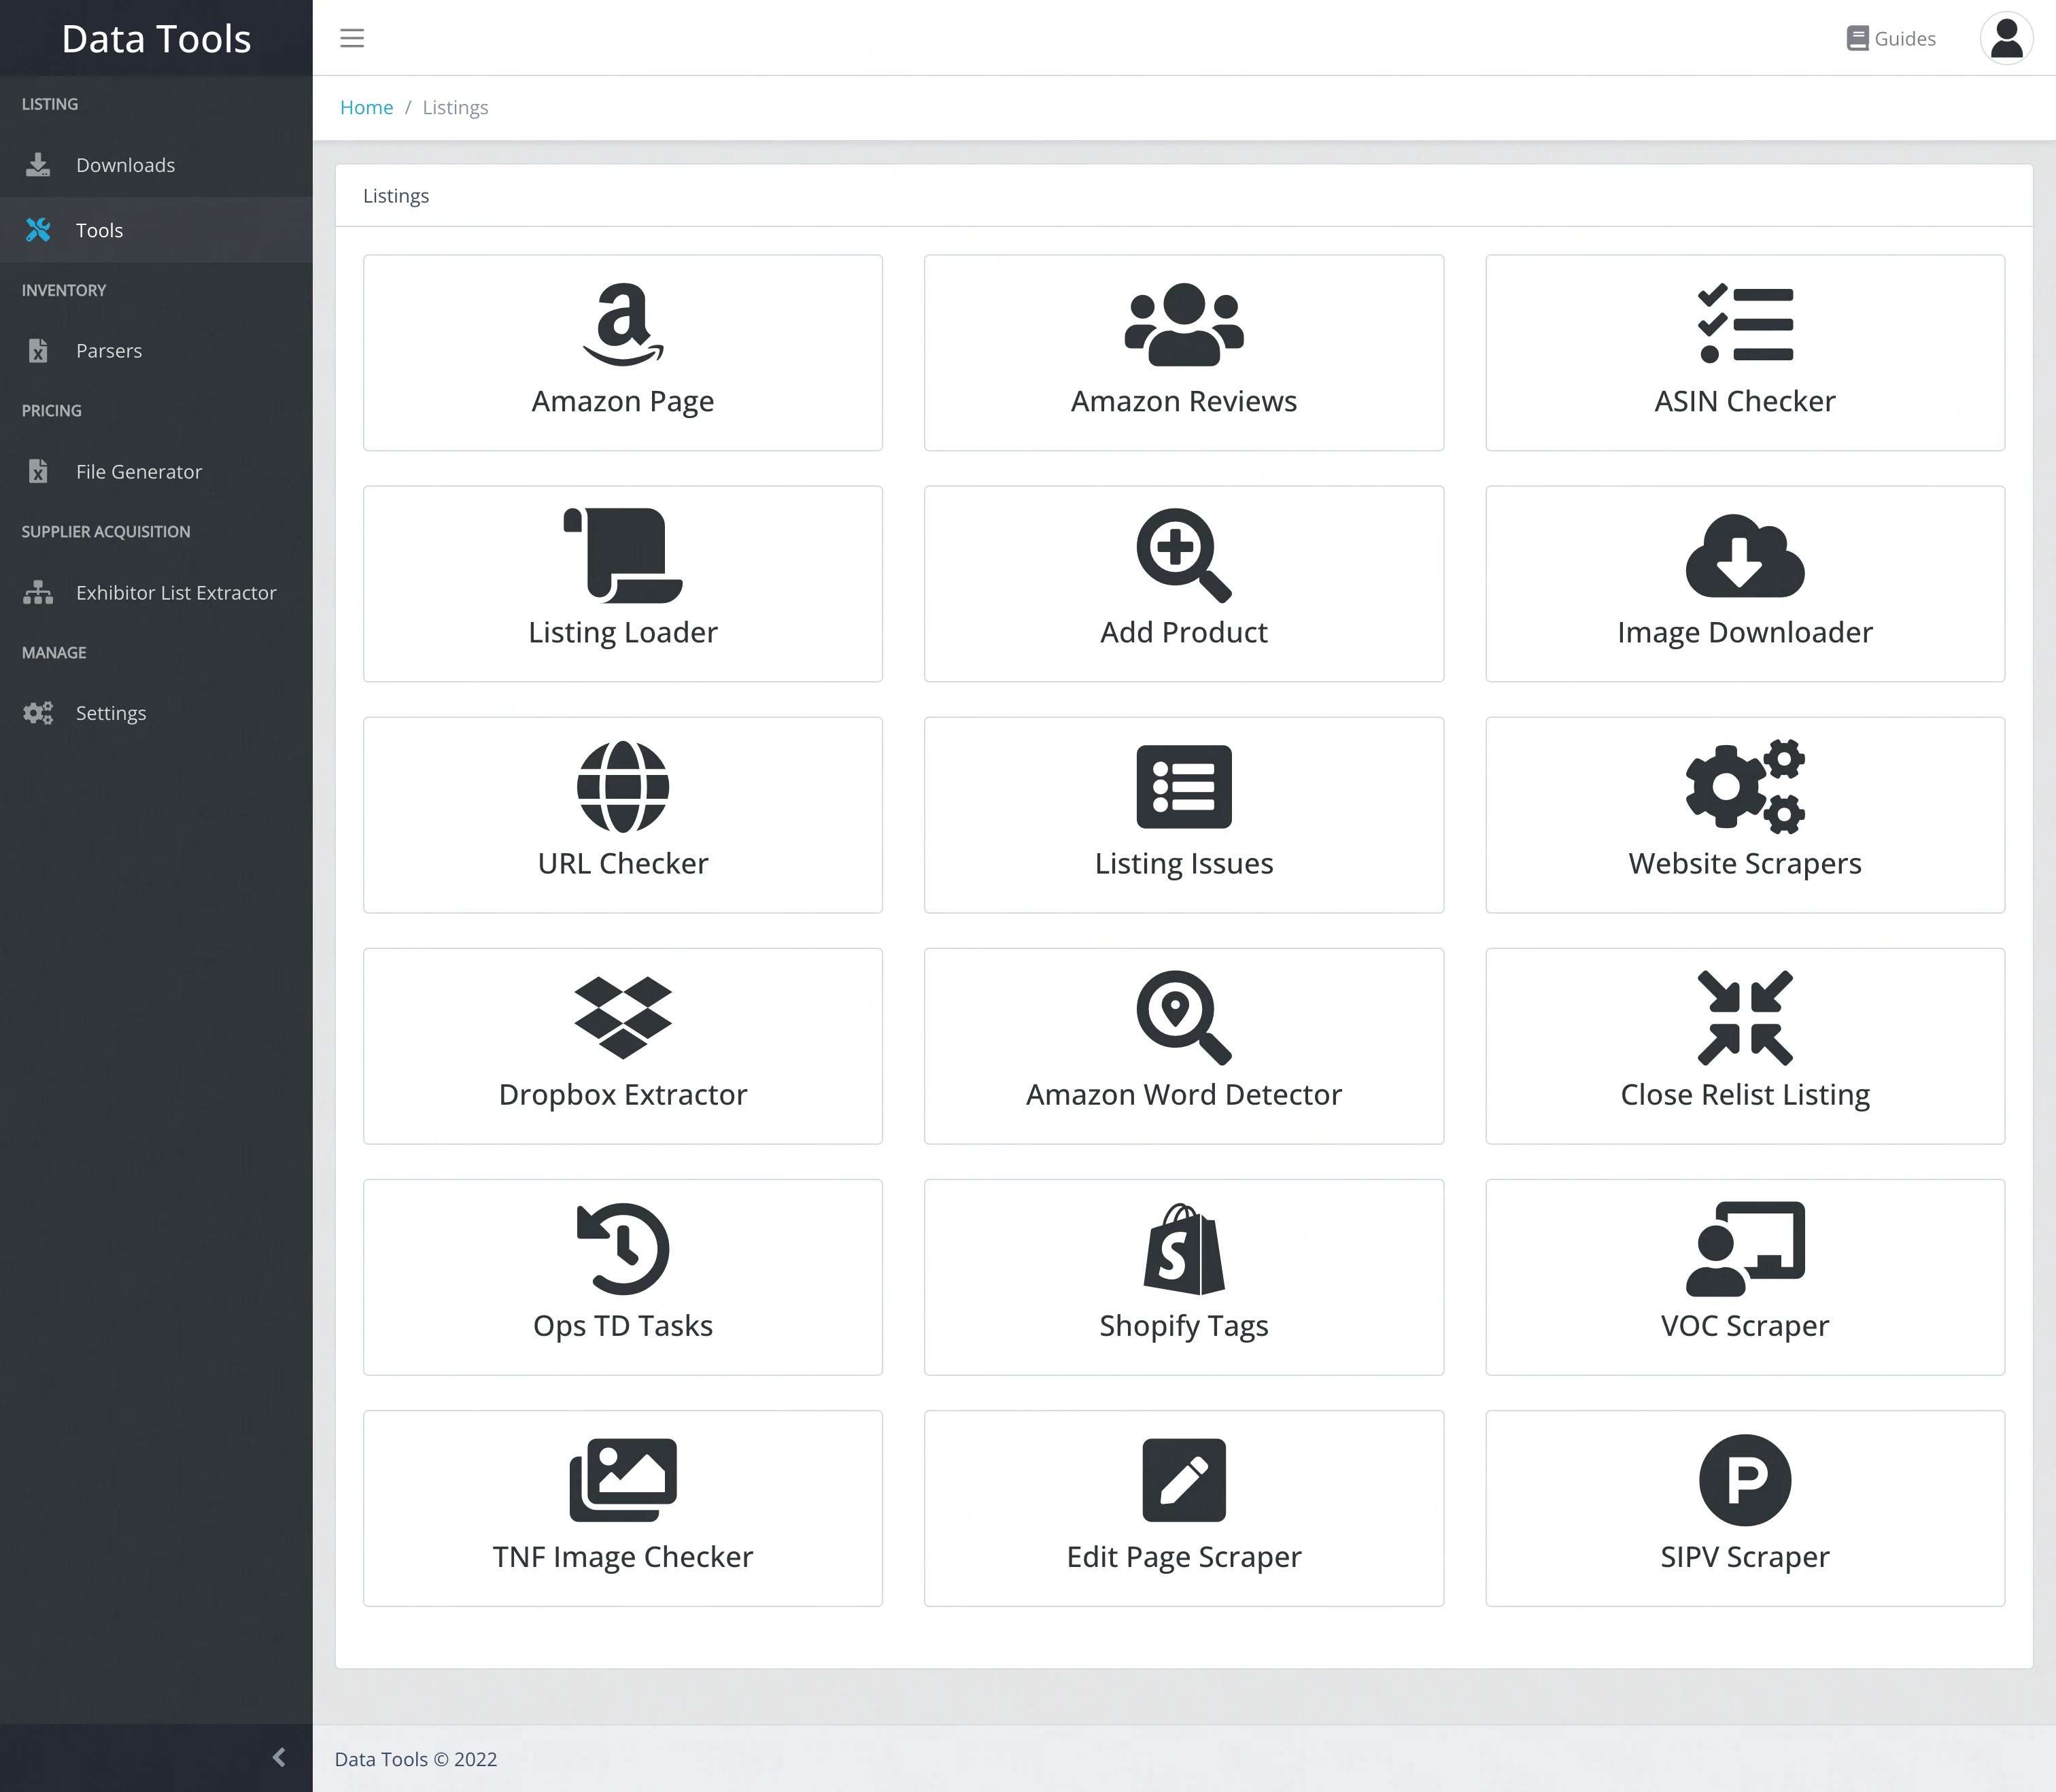Click the Shopify Tags bag icon

(x=1184, y=1248)
